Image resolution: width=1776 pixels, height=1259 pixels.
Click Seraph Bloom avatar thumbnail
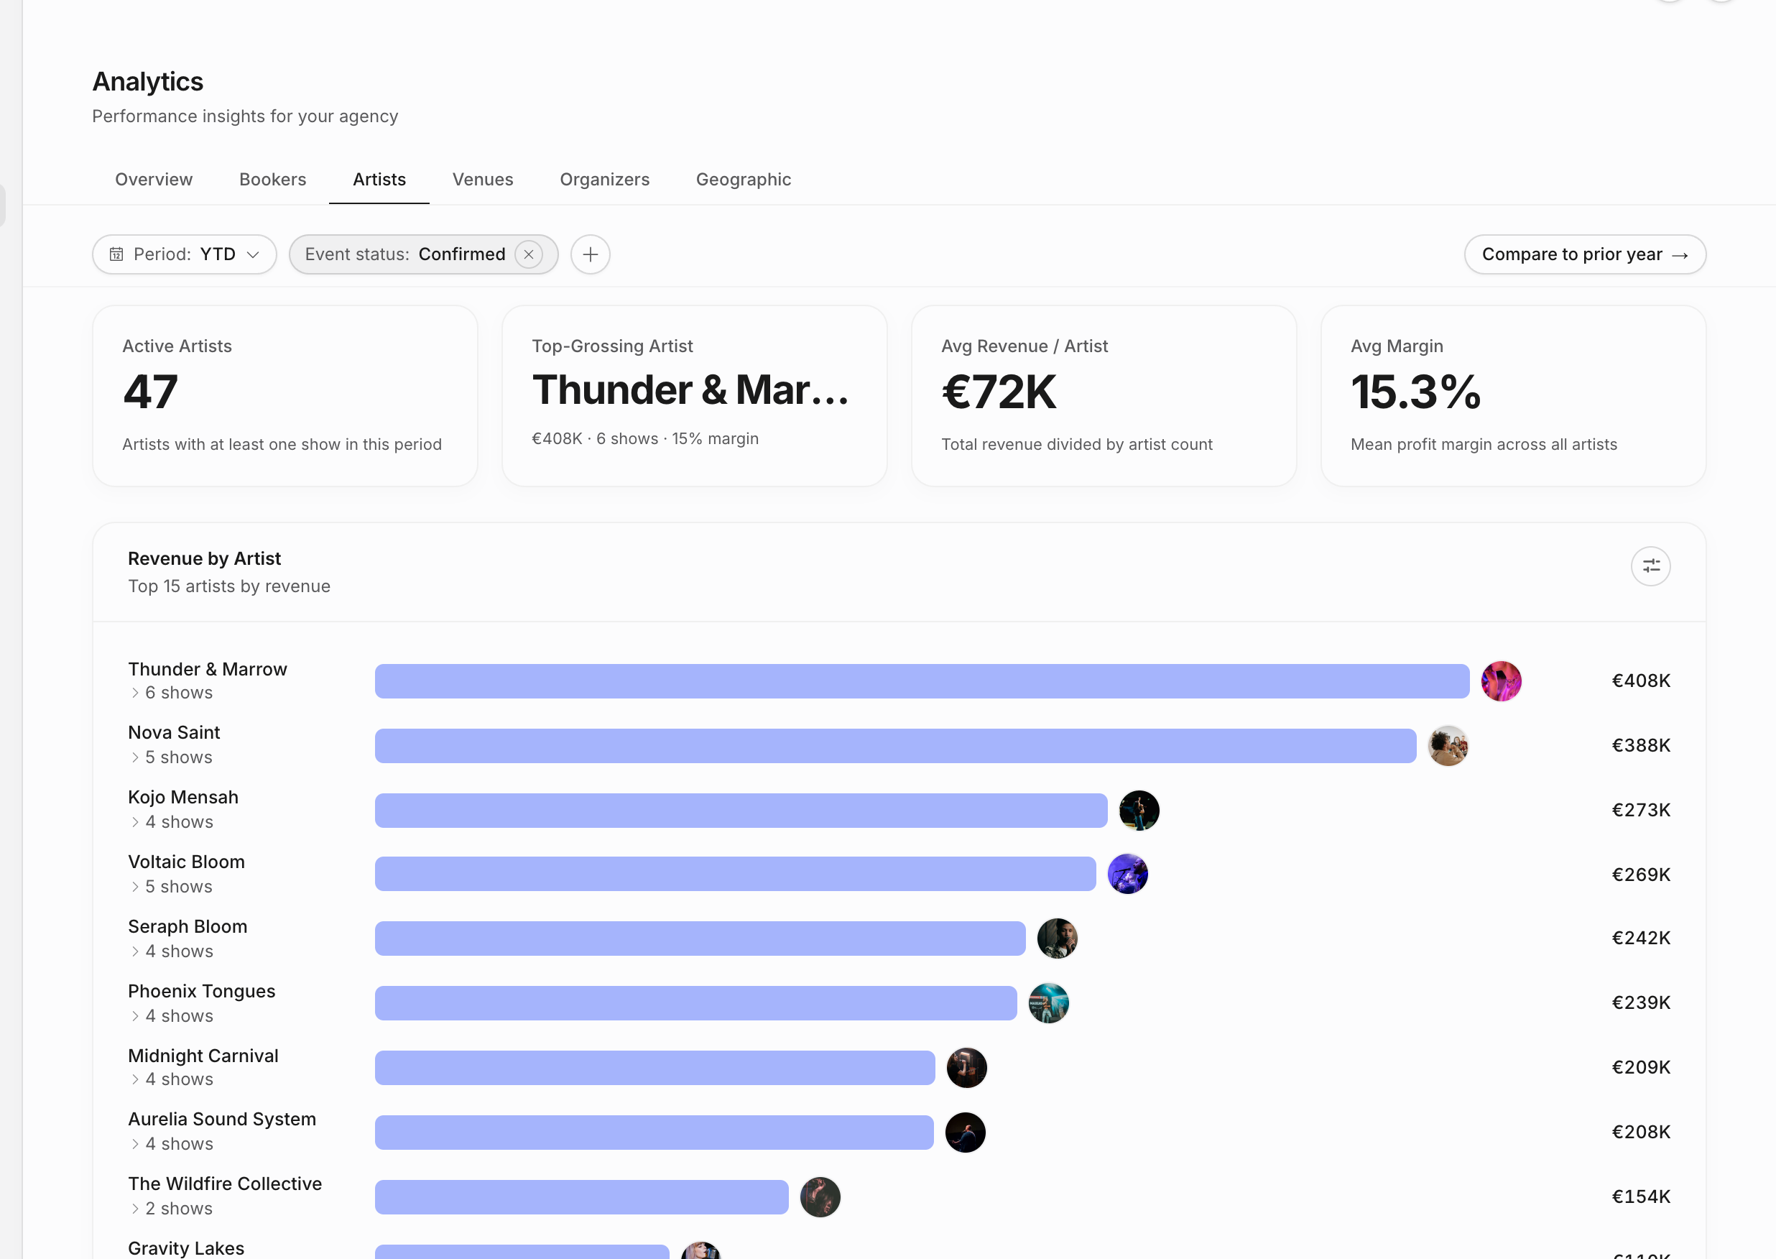click(1057, 939)
